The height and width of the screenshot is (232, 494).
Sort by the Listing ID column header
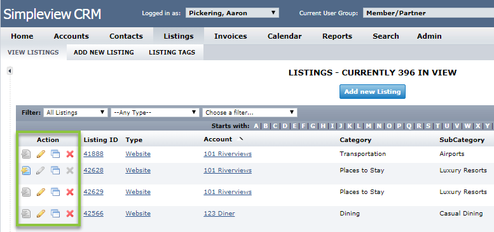coord(101,140)
